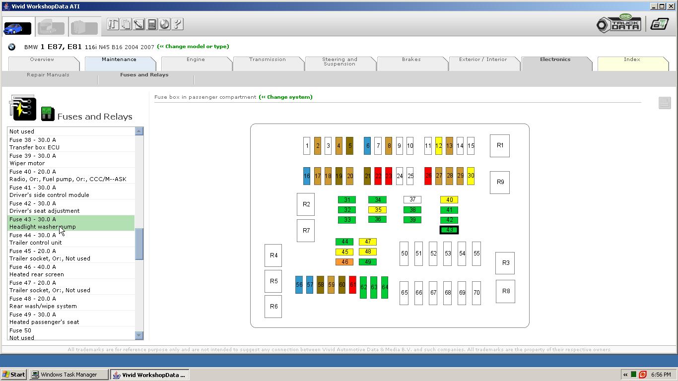Click the print icon at top right of diagram
678x381 pixels.
[x=664, y=103]
